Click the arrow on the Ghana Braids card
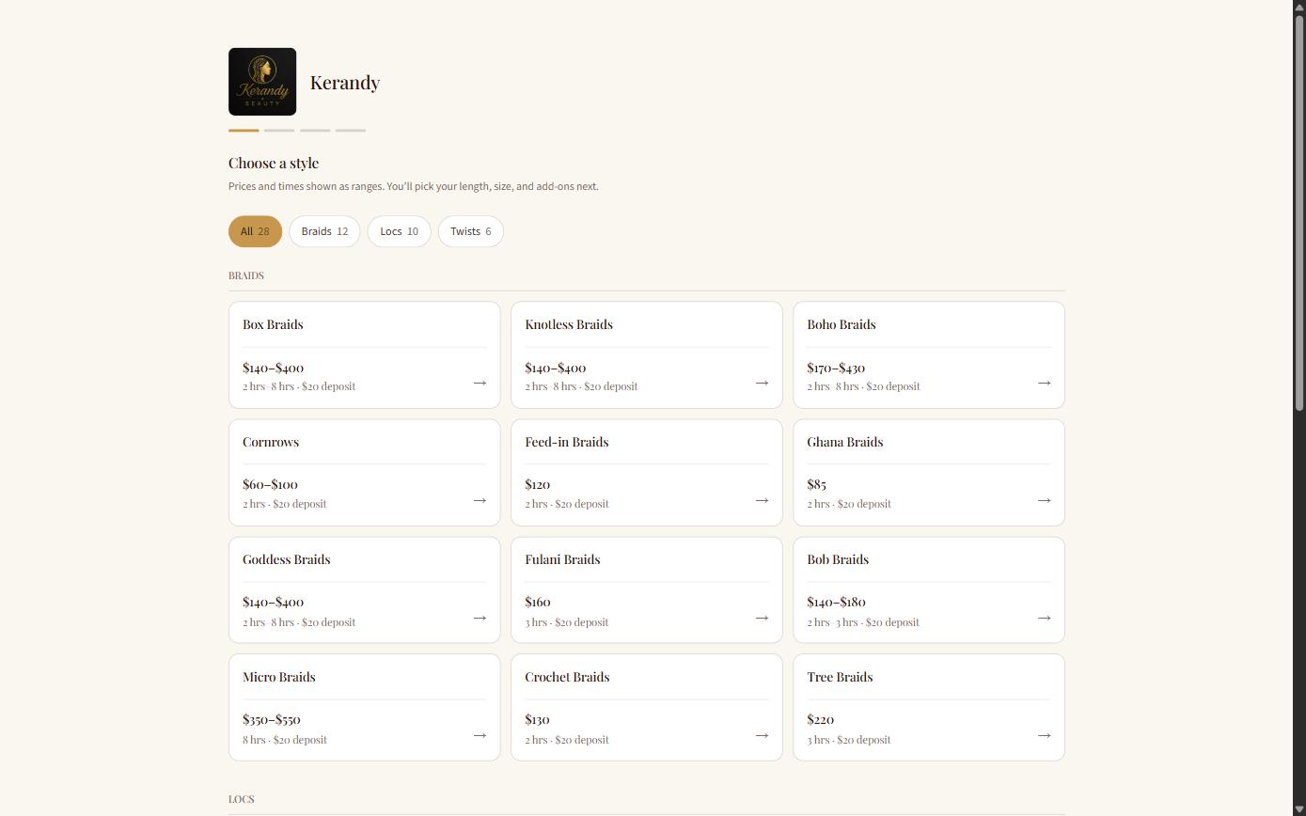The height and width of the screenshot is (816, 1306). point(1044,500)
